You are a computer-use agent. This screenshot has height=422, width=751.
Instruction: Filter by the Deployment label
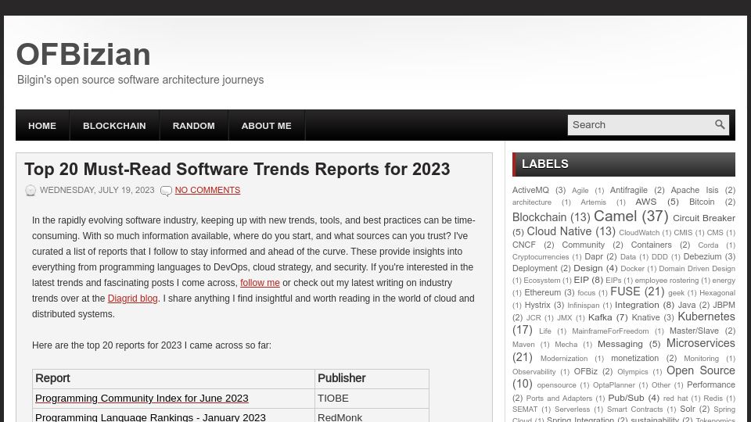click(x=534, y=268)
